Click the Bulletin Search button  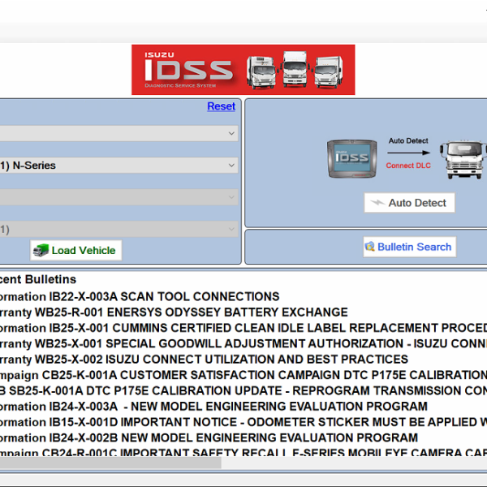[x=410, y=247]
